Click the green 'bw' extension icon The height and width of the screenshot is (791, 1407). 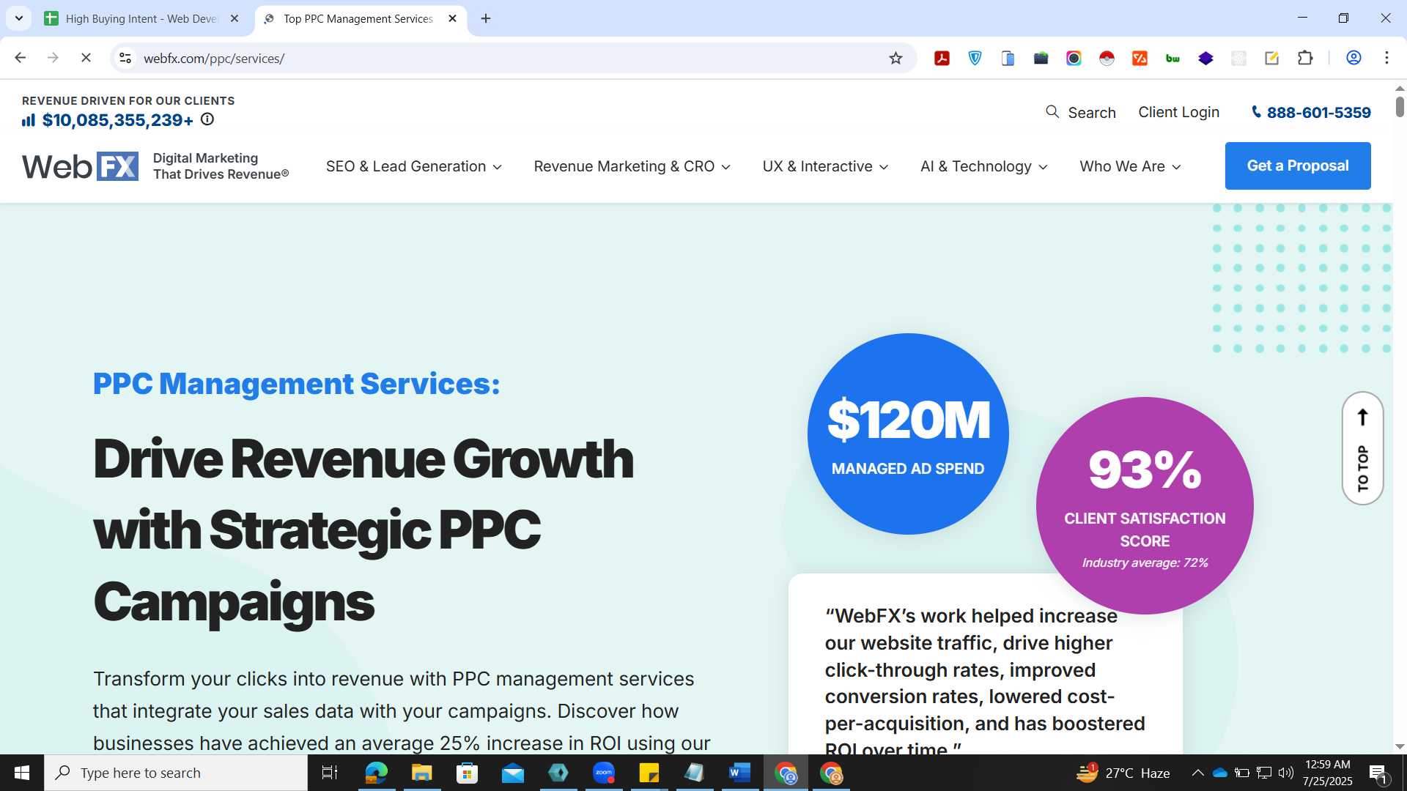[1173, 58]
